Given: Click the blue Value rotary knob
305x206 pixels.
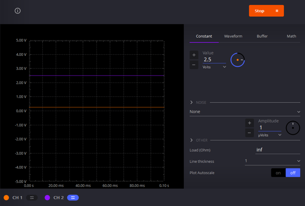Looking at the screenshot, I should [238, 60].
